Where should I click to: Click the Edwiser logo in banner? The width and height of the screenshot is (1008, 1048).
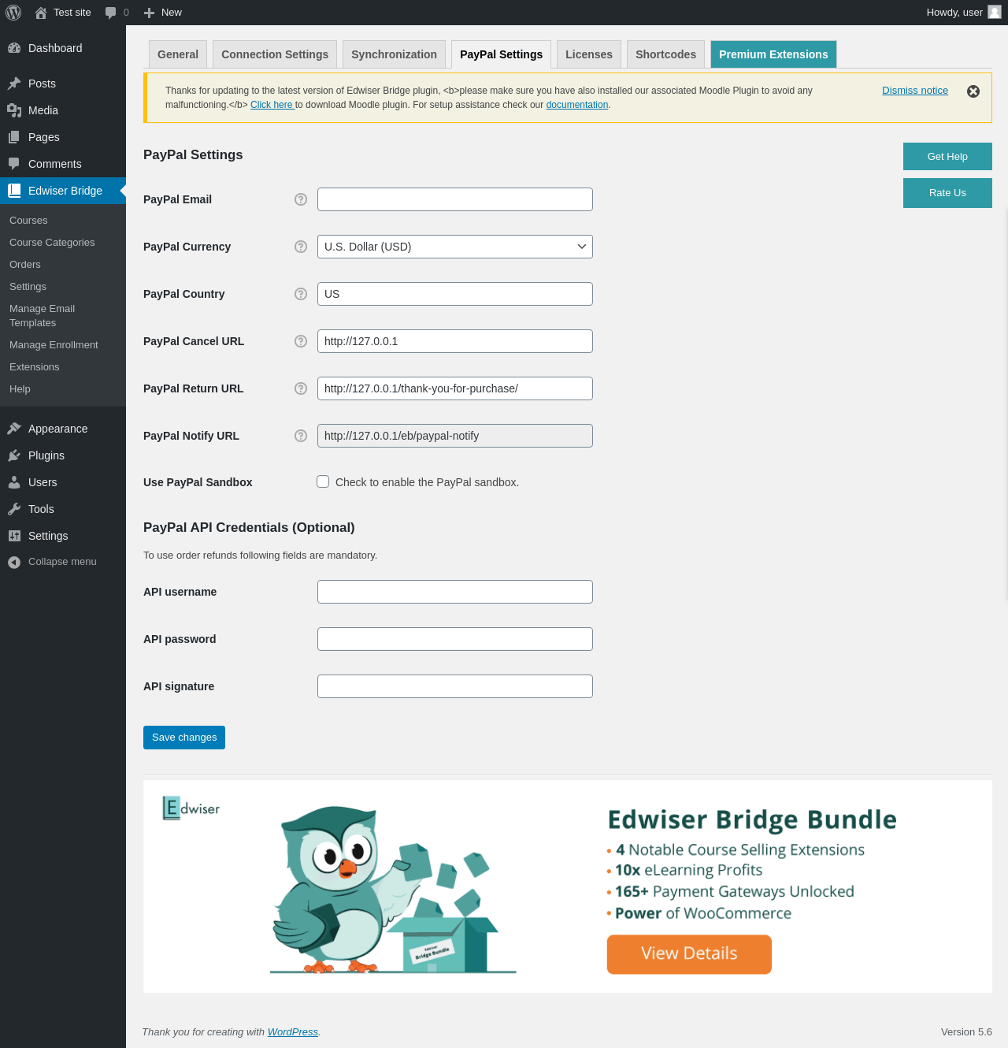point(191,808)
